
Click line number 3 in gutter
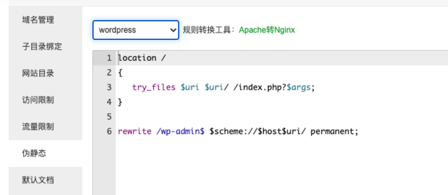pos(109,88)
